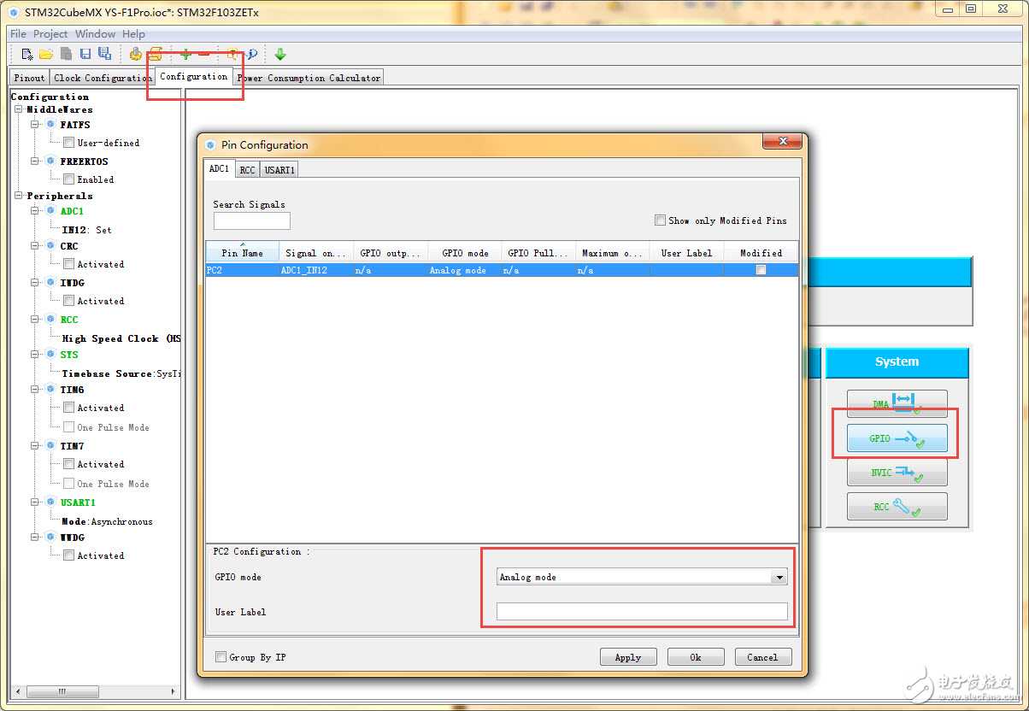Select the USART1 tab in Pin Configuration
The width and height of the screenshot is (1029, 711).
pyautogui.click(x=279, y=170)
